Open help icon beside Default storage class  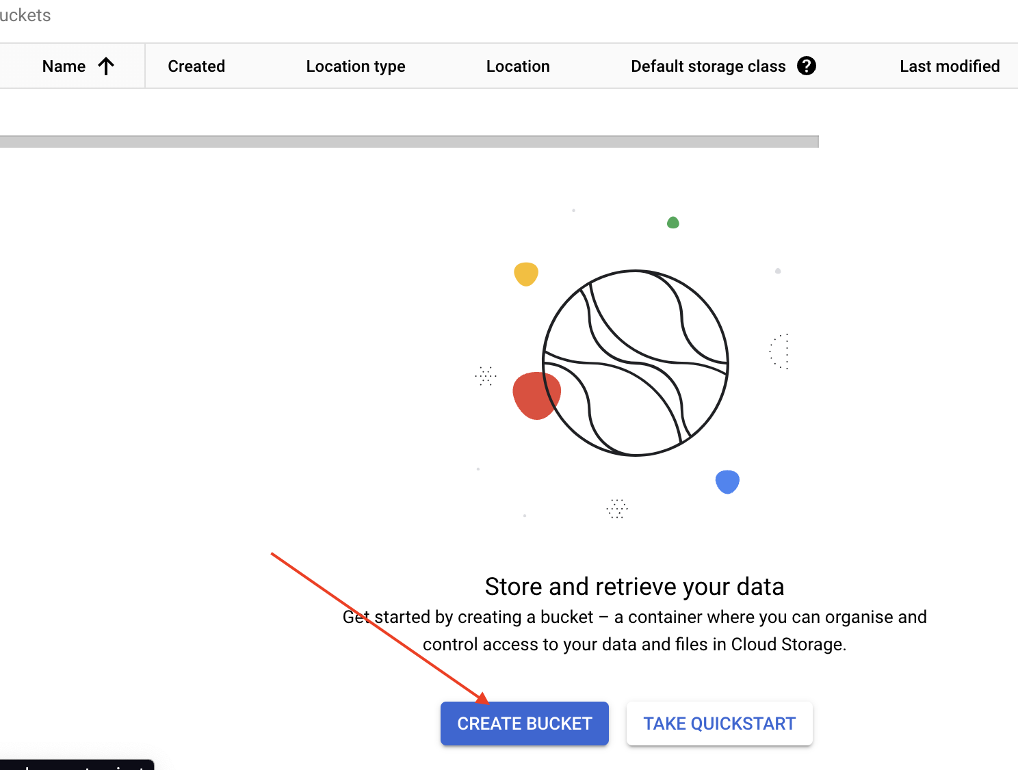(x=807, y=66)
